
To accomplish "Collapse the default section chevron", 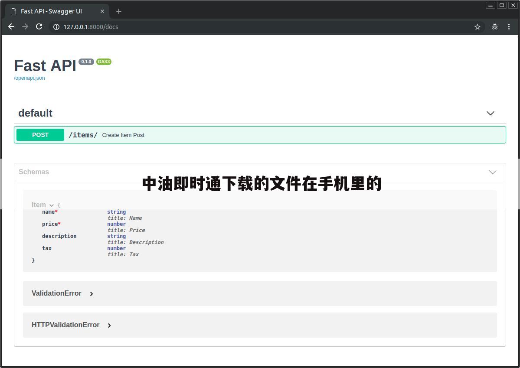I will pyautogui.click(x=490, y=114).
